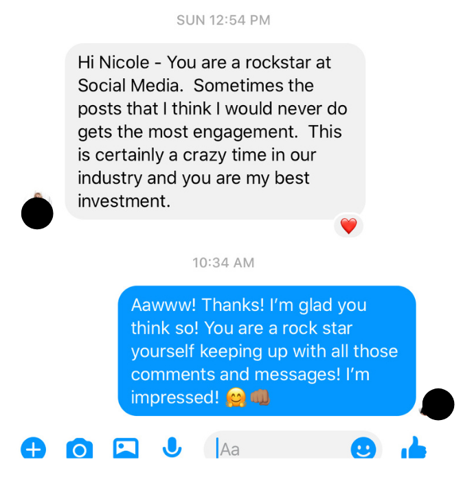The height and width of the screenshot is (477, 463).
Task: Open the photo gallery picker icon
Action: (126, 448)
